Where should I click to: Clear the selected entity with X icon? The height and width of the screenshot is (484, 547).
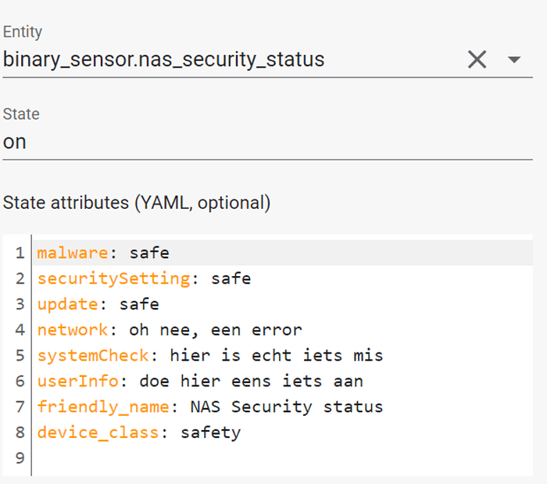coord(477,59)
